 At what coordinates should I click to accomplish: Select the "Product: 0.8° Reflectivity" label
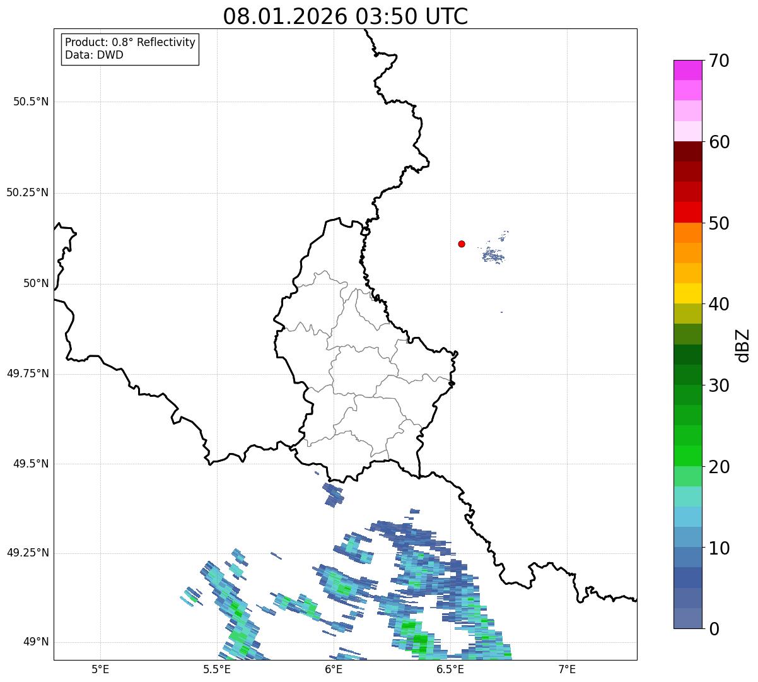click(x=131, y=42)
